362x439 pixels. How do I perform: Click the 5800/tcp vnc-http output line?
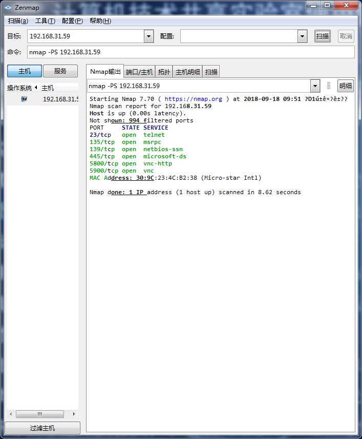point(131,163)
